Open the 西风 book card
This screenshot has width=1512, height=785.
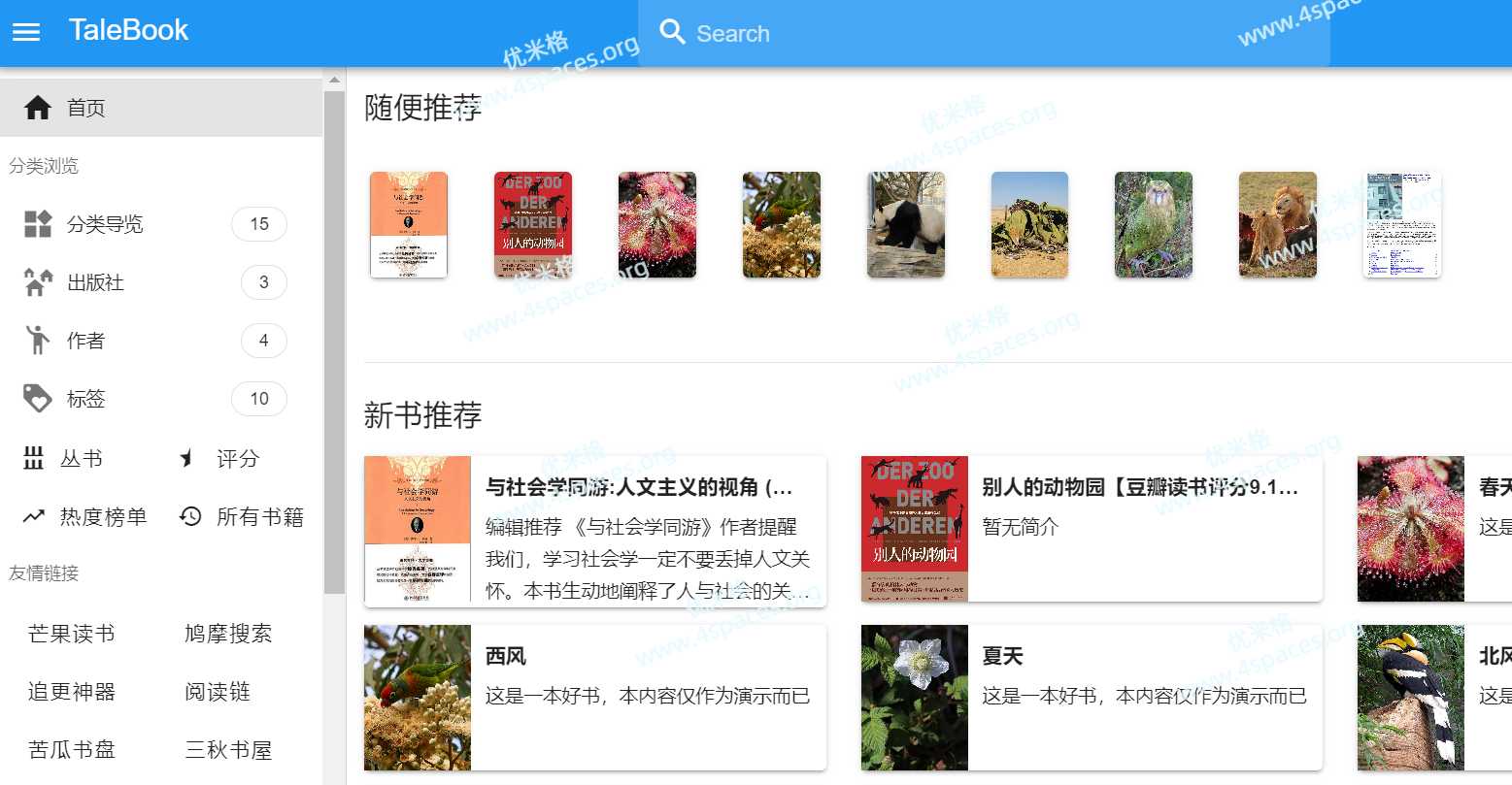coord(594,698)
